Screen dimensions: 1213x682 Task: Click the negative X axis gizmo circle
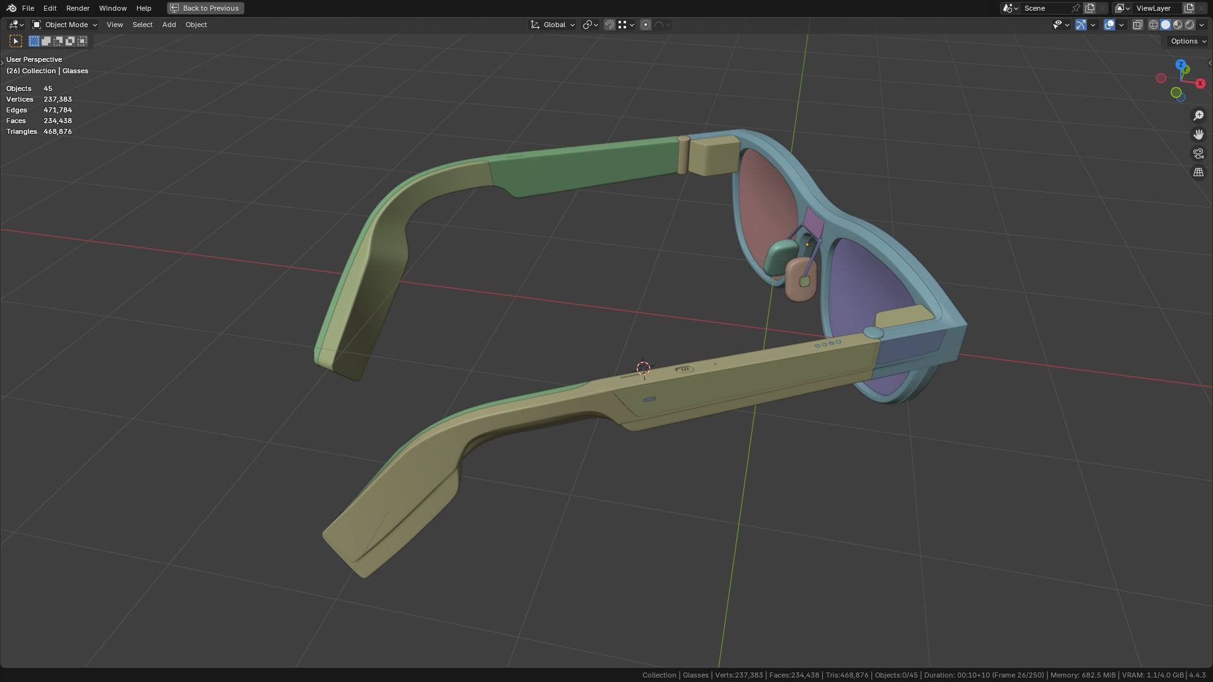click(x=1161, y=78)
